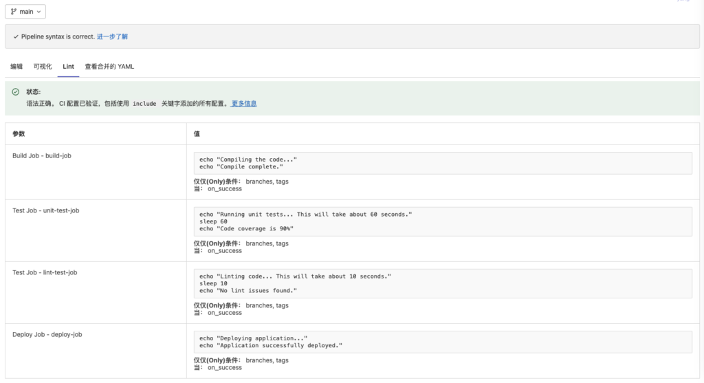Image resolution: width=704 pixels, height=383 pixels.
Task: Click the branch icon beside main
Action: 14,12
